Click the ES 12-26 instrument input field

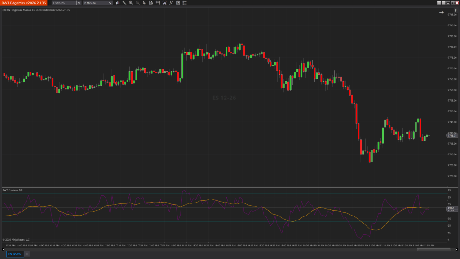[x=64, y=3]
